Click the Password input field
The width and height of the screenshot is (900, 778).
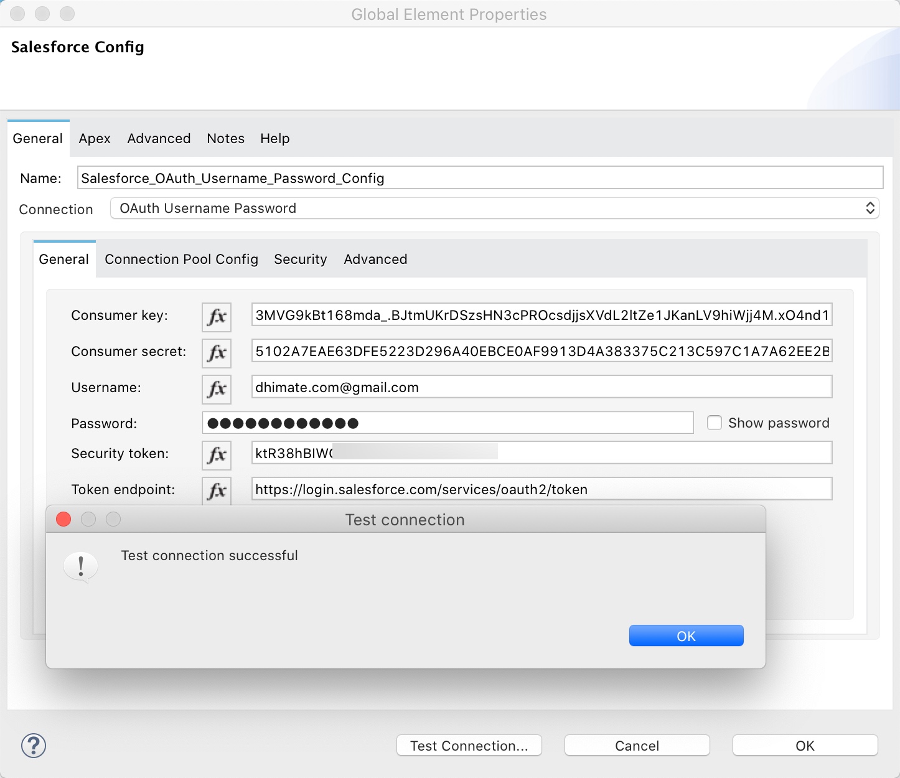click(448, 423)
